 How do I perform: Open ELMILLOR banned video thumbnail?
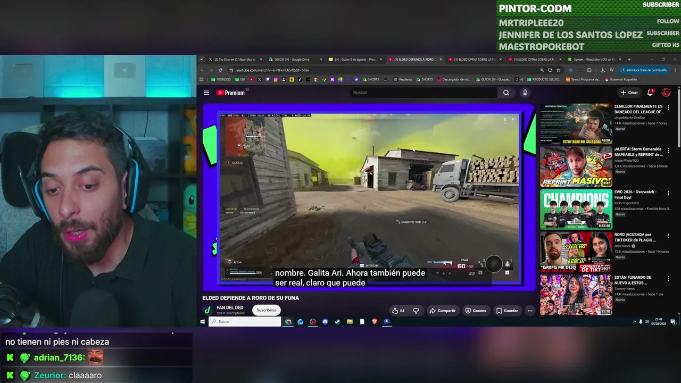tap(576, 123)
